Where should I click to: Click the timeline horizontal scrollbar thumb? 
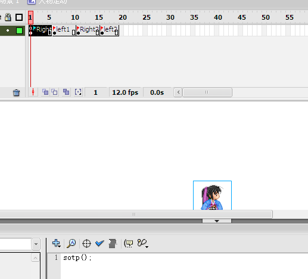[x=207, y=92]
